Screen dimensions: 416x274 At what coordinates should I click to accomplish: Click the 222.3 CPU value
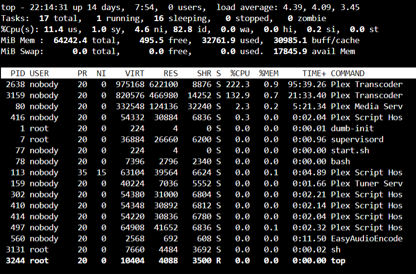(x=238, y=84)
